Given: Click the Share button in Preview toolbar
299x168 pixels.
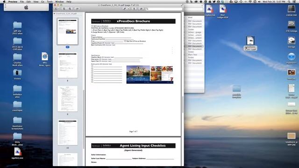Looking at the screenshot, I should (77, 9).
